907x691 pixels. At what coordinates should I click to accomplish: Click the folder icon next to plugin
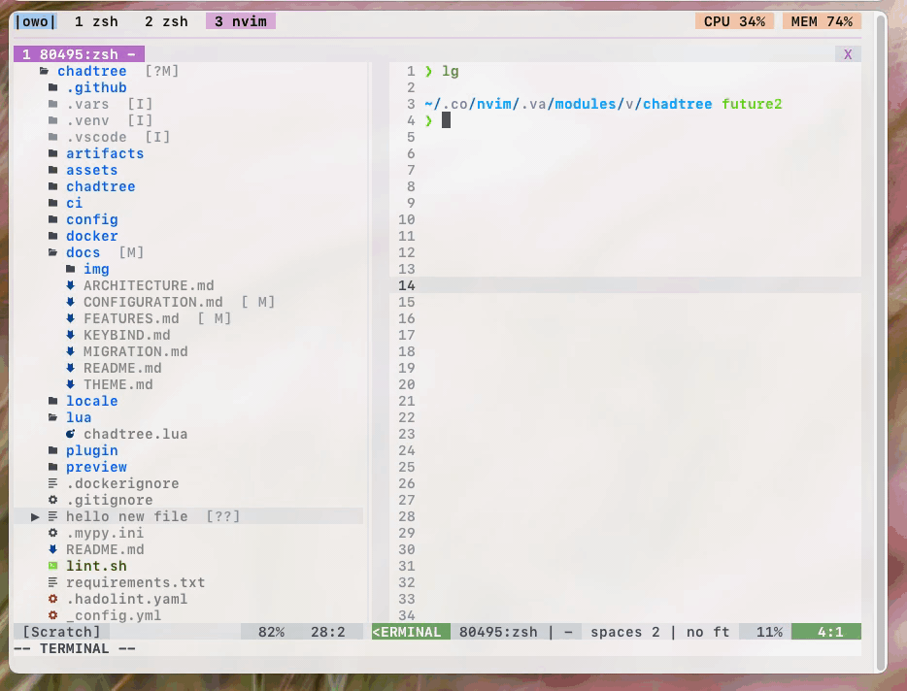(53, 450)
